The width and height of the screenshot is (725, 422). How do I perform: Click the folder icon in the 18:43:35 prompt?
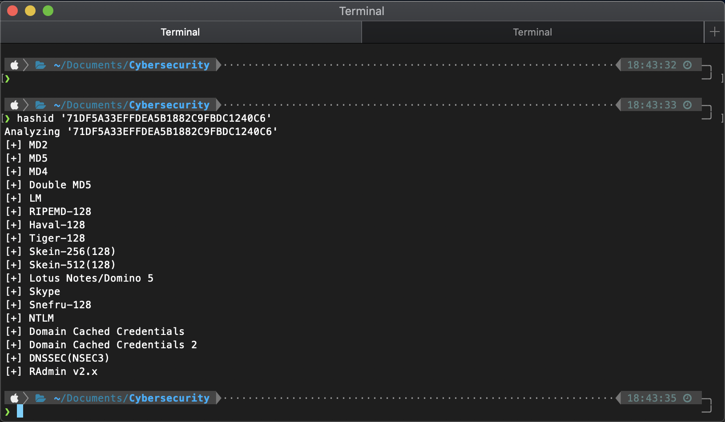[x=40, y=398]
